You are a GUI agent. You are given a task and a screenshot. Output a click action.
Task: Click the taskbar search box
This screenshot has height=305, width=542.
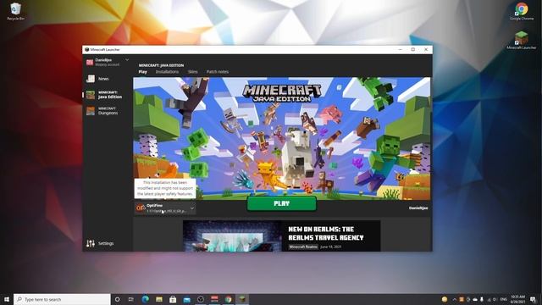[x=62, y=299]
